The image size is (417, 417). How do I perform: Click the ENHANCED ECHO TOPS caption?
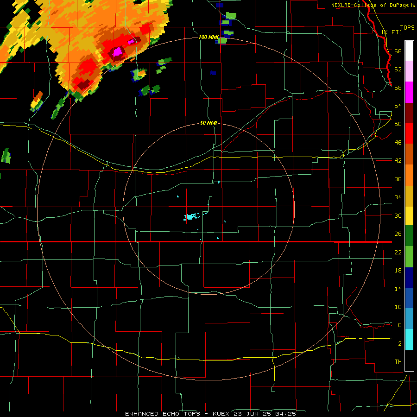pyautogui.click(x=162, y=414)
